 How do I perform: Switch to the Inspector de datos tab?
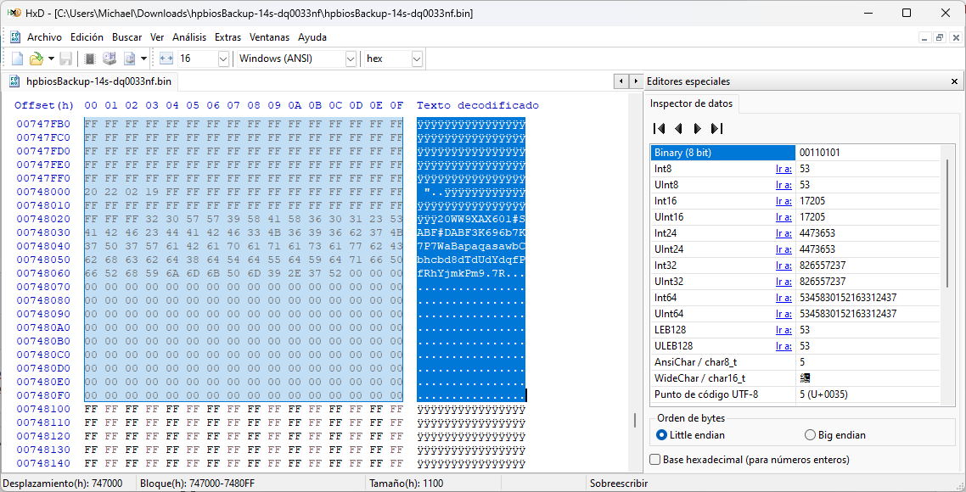tap(692, 103)
